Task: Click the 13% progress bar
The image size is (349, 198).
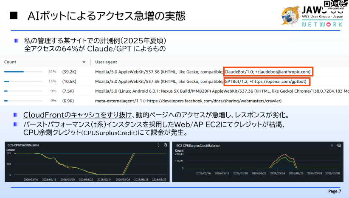Action: (23, 81)
